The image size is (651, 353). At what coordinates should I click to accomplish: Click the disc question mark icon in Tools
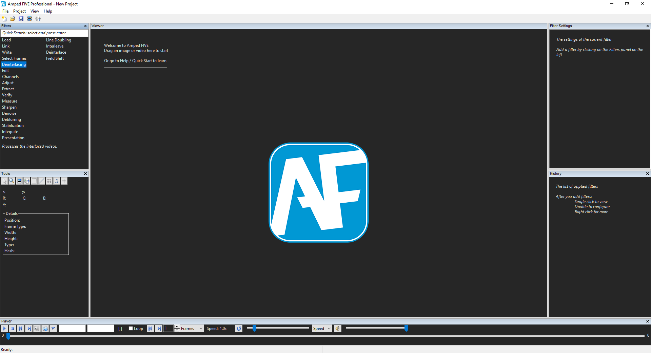pos(27,181)
